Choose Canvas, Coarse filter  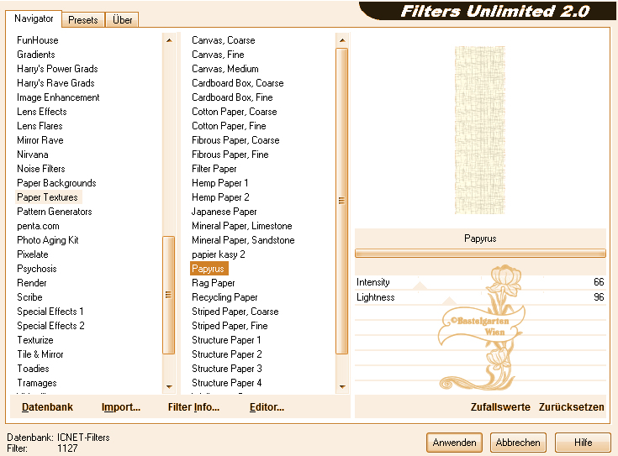point(224,40)
